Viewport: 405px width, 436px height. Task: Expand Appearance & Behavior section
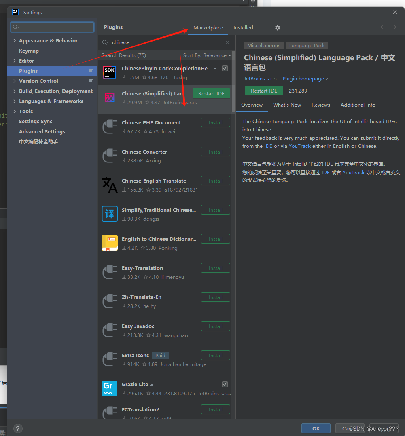(15, 40)
